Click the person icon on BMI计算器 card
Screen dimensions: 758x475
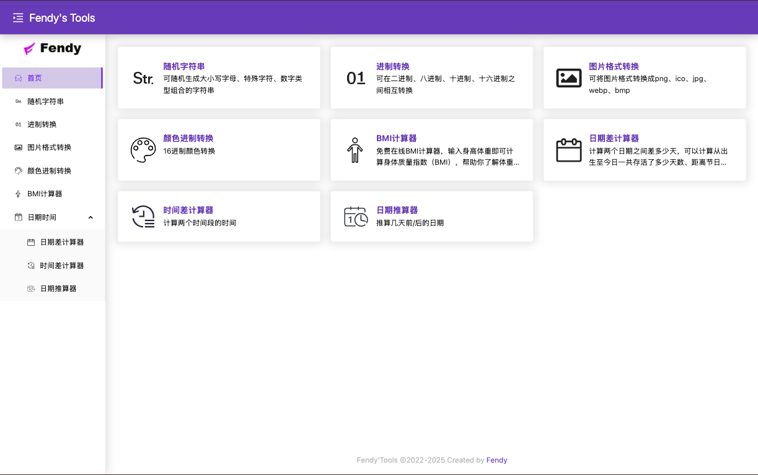click(355, 150)
